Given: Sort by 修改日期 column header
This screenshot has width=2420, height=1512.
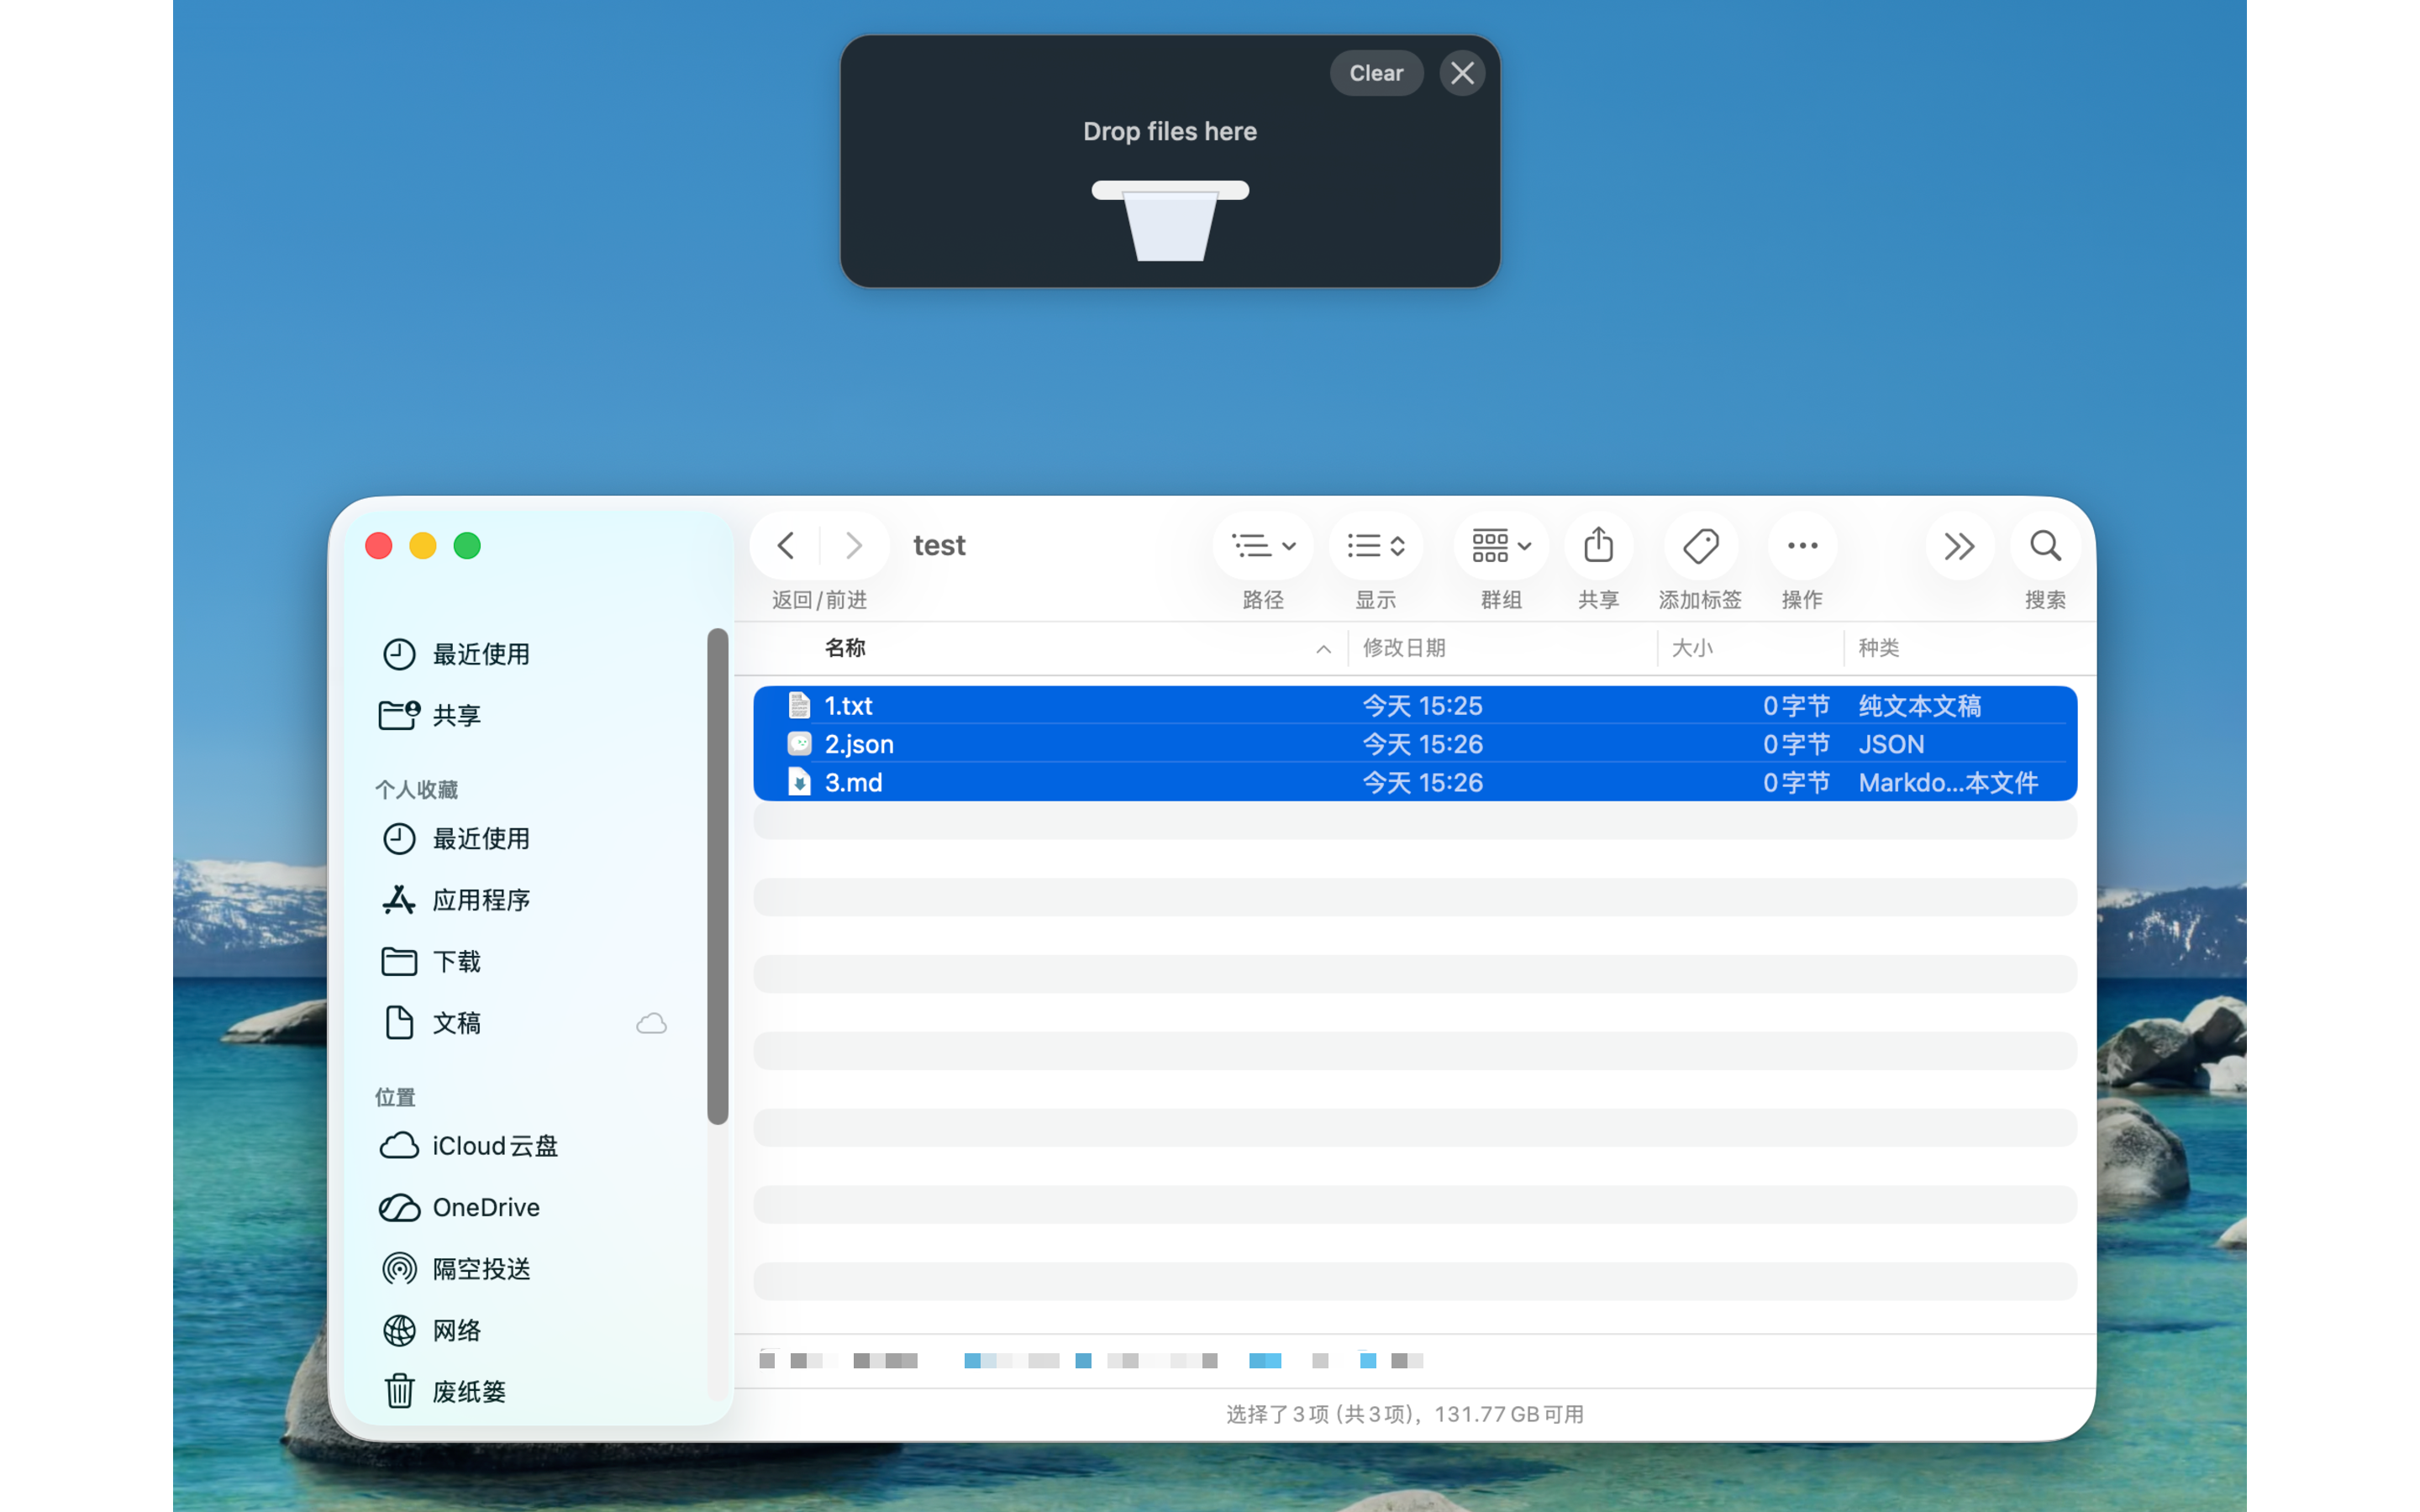Looking at the screenshot, I should click(1404, 648).
